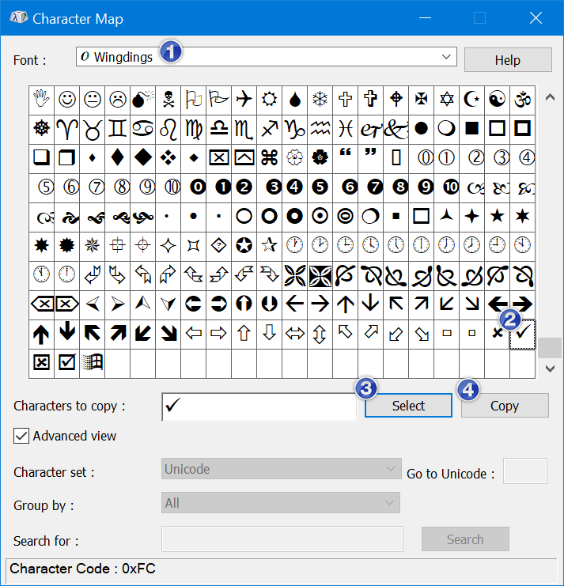564x586 pixels.
Task: Expand the Character set Unicode dropdown
Action: [281, 469]
